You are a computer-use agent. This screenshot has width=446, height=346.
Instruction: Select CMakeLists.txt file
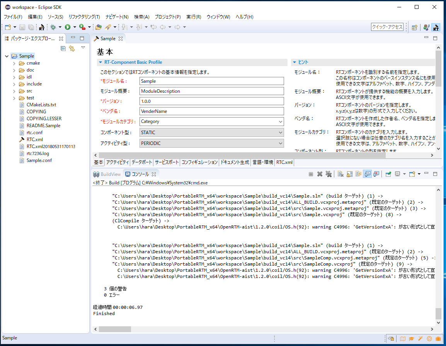coord(41,105)
